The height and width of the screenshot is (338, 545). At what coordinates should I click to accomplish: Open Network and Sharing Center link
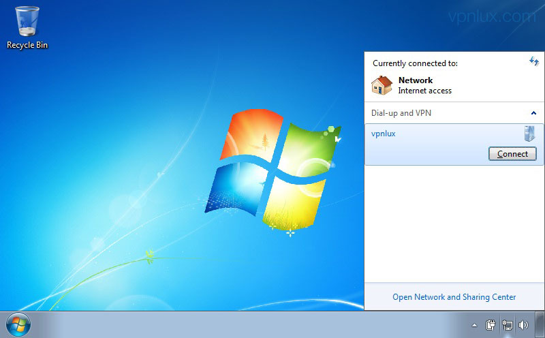(x=454, y=297)
